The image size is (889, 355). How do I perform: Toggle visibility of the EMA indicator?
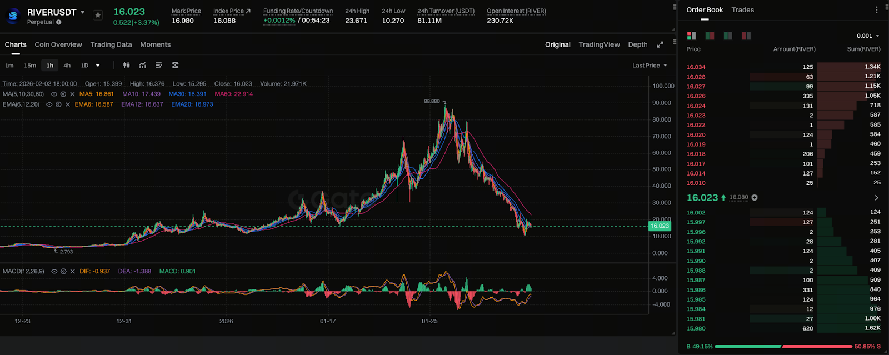(x=49, y=104)
